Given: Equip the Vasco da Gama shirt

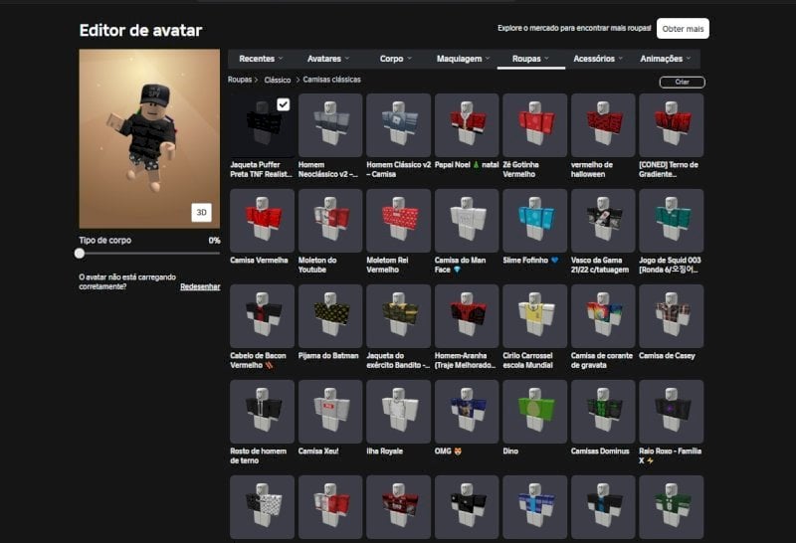Looking at the screenshot, I should 603,220.
